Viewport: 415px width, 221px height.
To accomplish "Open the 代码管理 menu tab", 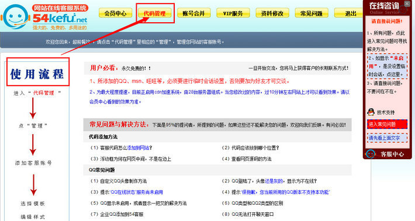I will tap(154, 13).
